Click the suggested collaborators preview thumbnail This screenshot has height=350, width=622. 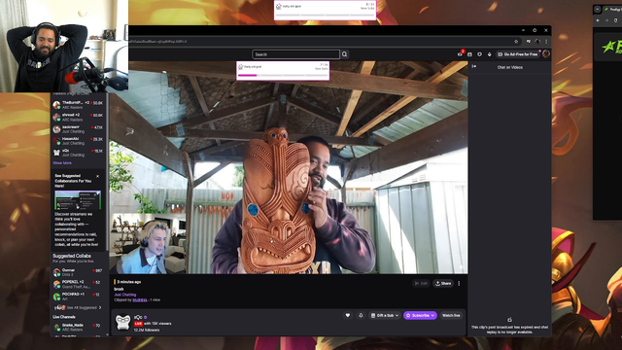[x=78, y=200]
